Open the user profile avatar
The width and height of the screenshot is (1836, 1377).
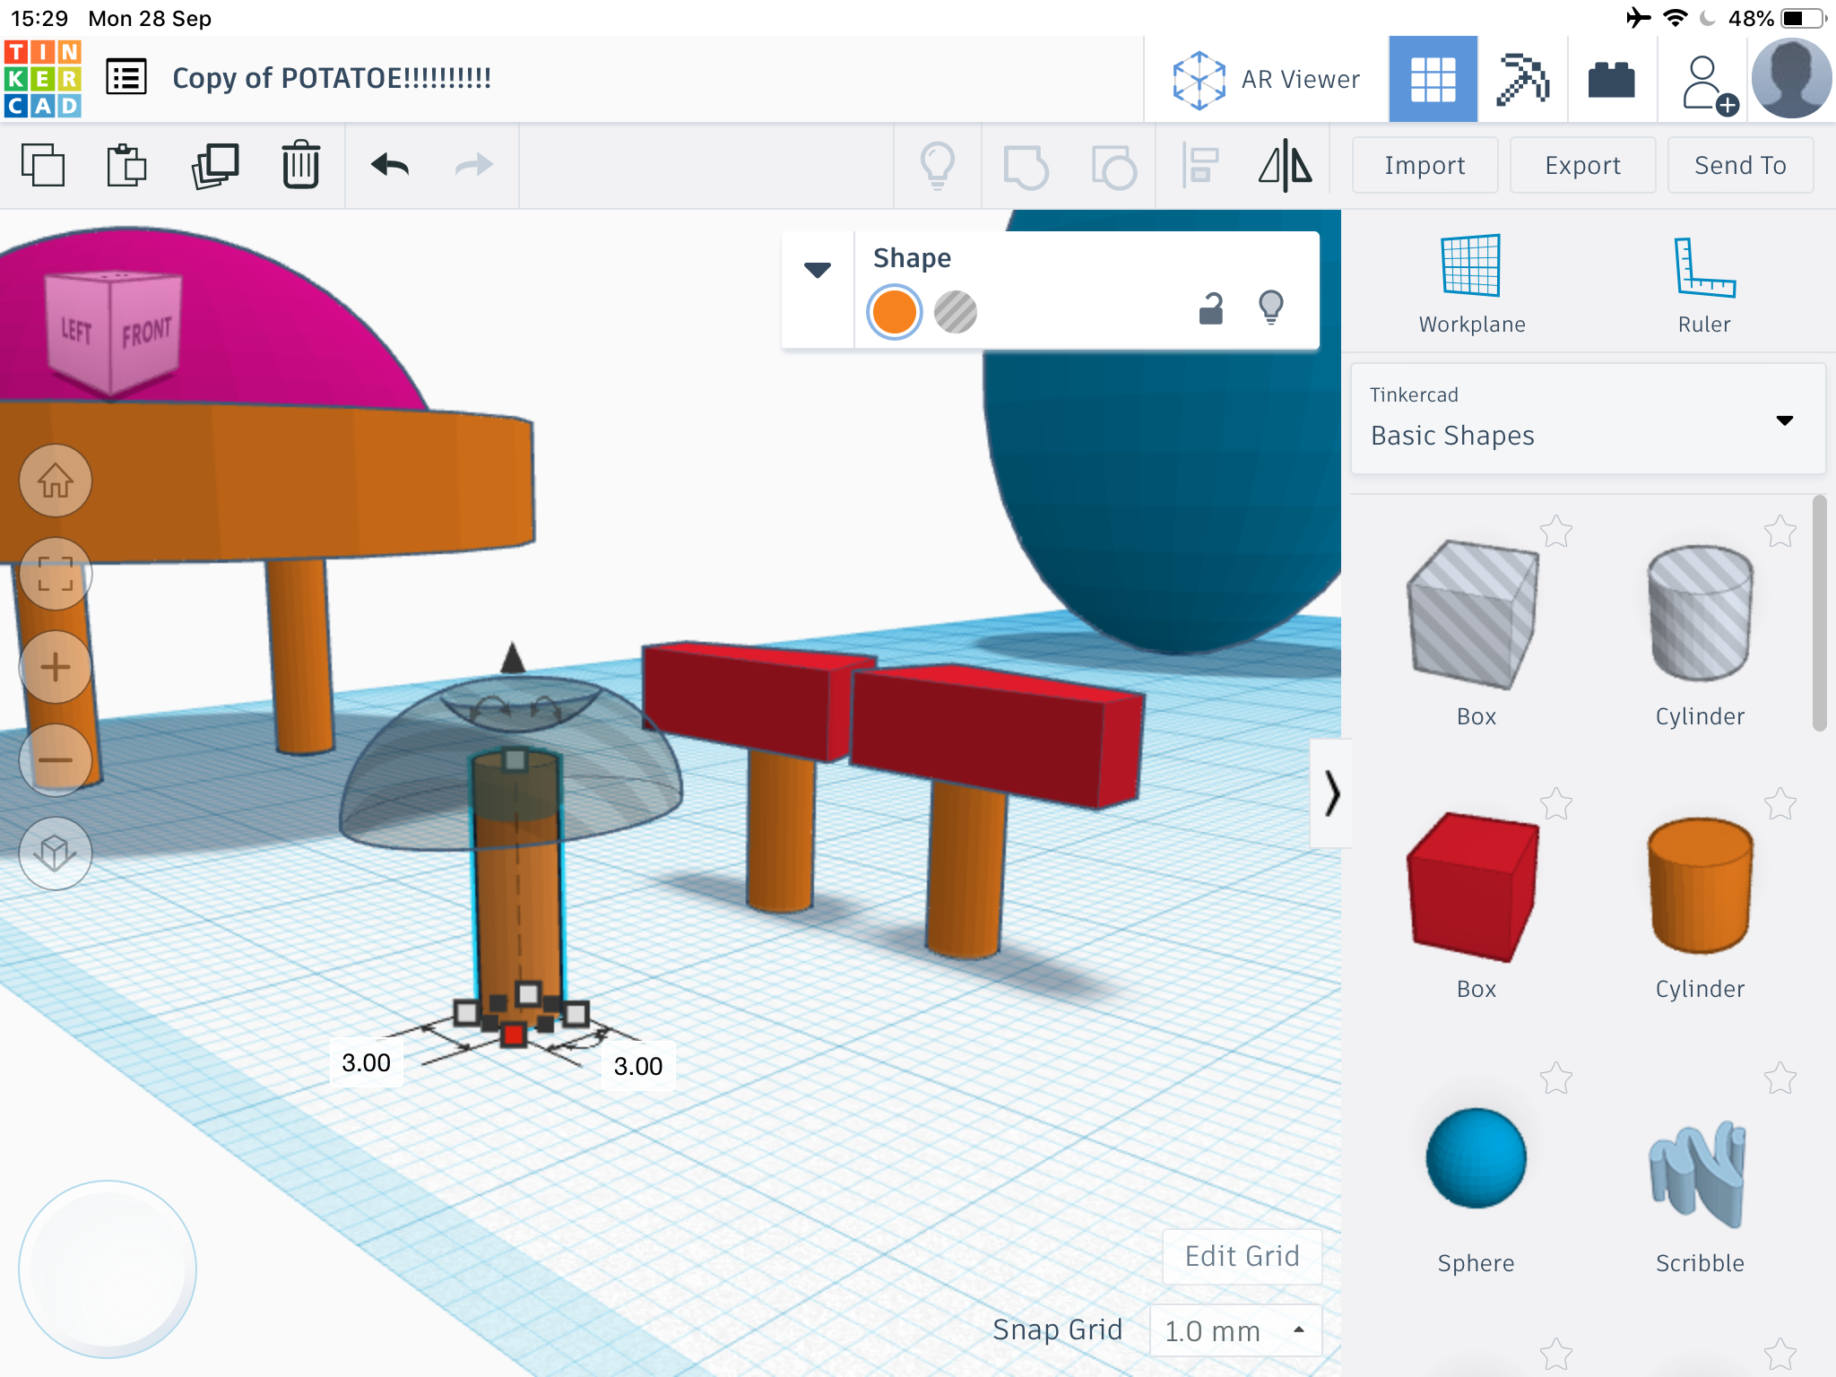(x=1791, y=79)
